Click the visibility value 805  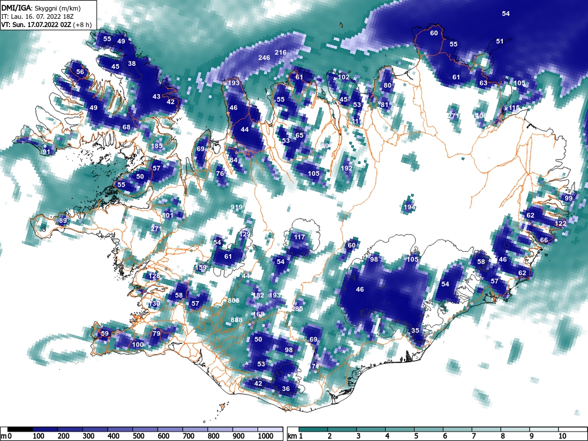(x=233, y=300)
